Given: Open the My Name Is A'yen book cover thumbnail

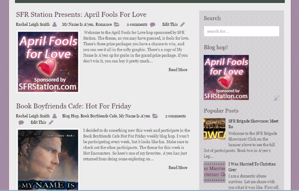Looking at the screenshot, I should pyautogui.click(x=48, y=159).
